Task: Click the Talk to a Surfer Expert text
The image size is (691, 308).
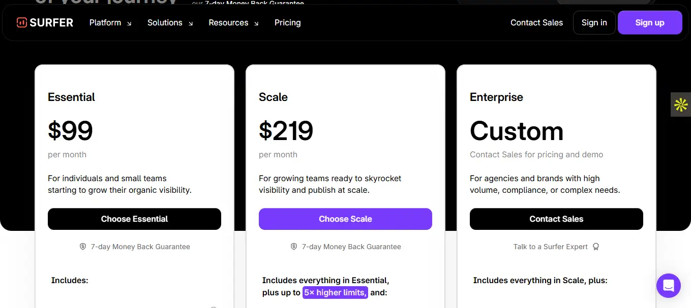Action: 550,247
